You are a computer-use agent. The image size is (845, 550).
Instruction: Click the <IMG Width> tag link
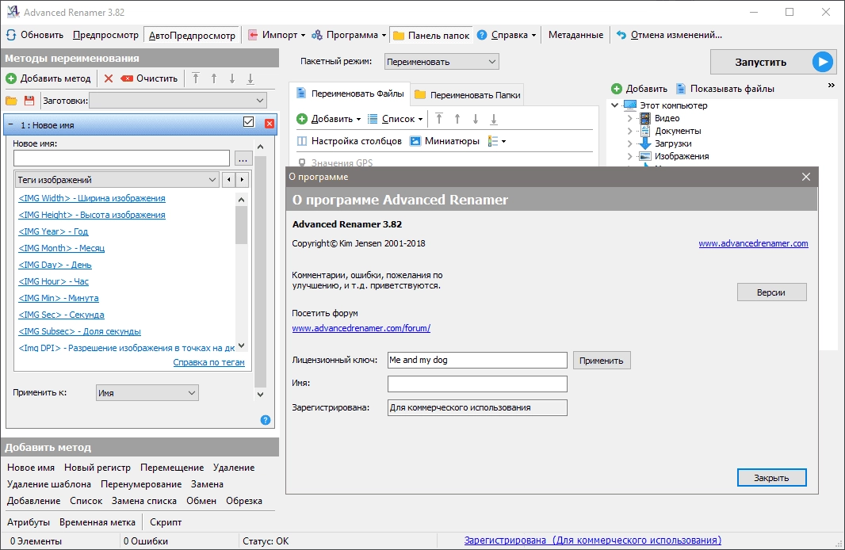pyautogui.click(x=92, y=198)
